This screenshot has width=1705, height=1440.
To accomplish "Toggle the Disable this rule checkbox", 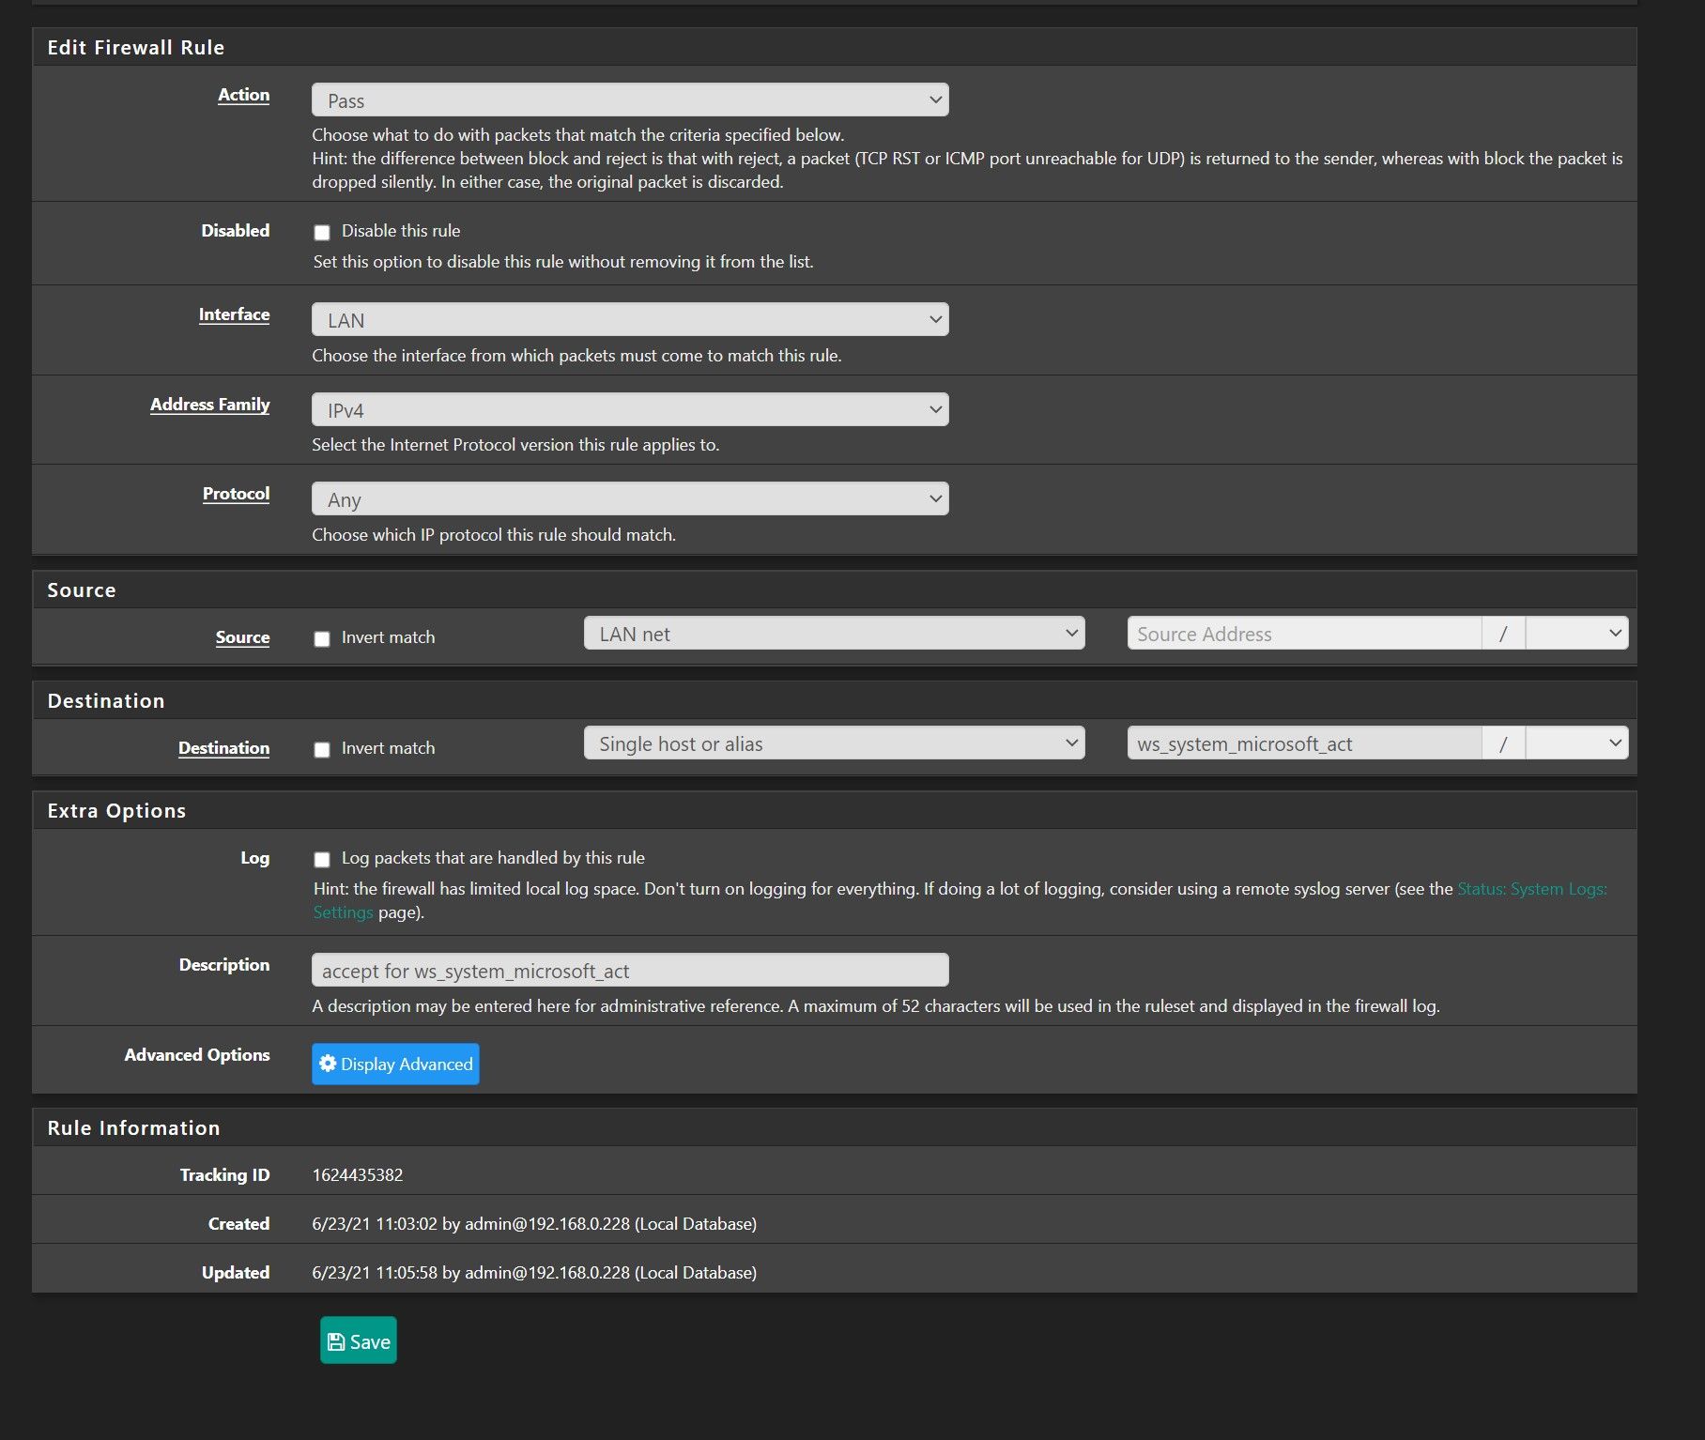I will tap(322, 232).
